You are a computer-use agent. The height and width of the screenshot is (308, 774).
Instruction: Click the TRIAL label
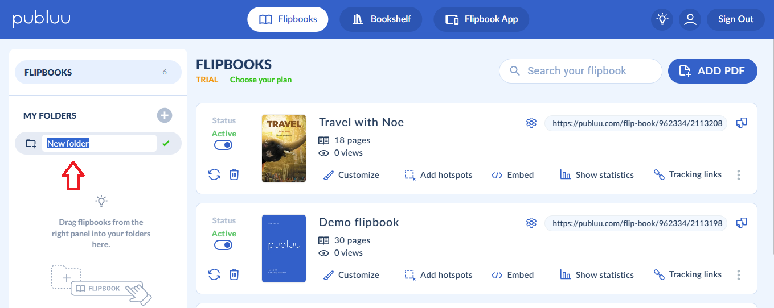[207, 80]
